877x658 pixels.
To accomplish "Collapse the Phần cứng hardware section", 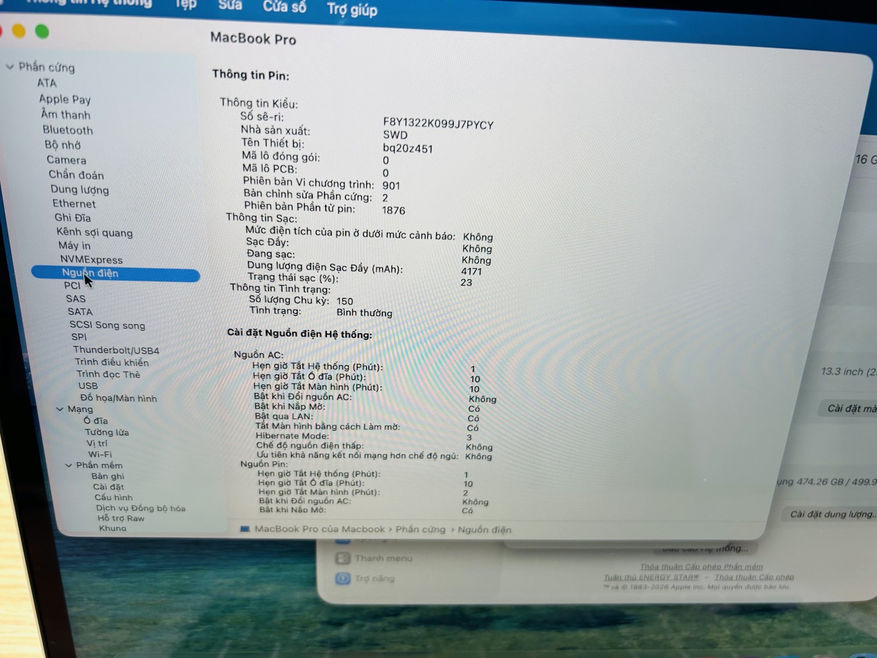I will [10, 66].
